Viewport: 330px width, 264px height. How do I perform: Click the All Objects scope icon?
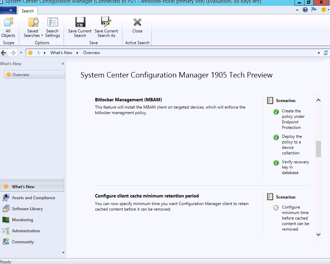tap(8, 22)
